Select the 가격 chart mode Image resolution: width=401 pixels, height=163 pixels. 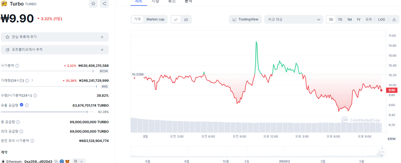(137, 19)
